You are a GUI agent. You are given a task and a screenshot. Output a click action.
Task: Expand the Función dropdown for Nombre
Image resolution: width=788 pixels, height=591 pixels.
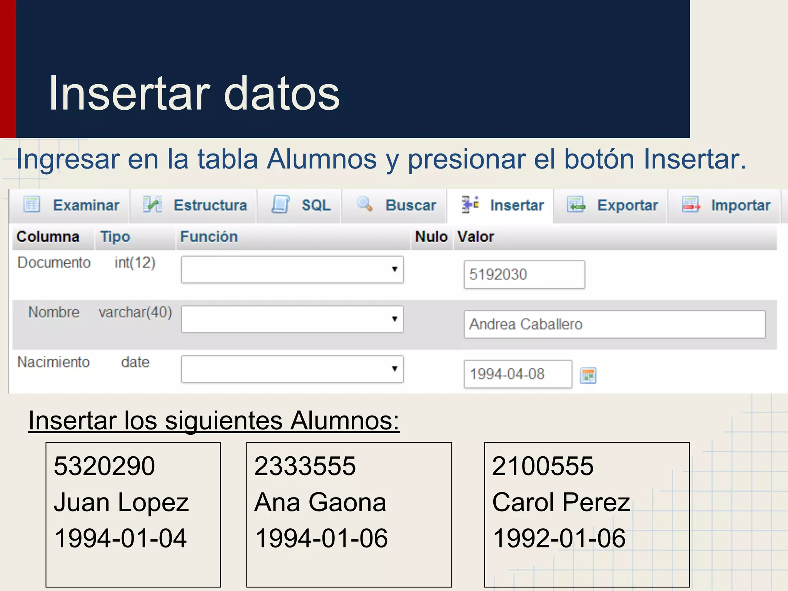coord(292,319)
